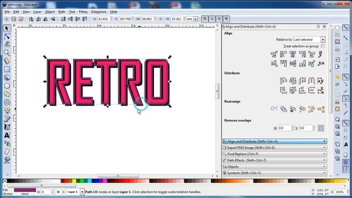The image size is (352, 198).
Task: Expand Path Effects dock panel
Action: point(274,160)
